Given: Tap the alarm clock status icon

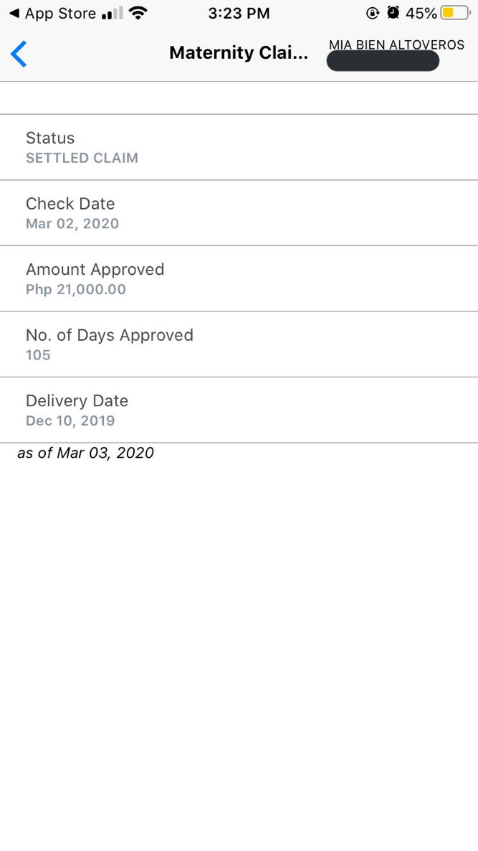Looking at the screenshot, I should [393, 13].
